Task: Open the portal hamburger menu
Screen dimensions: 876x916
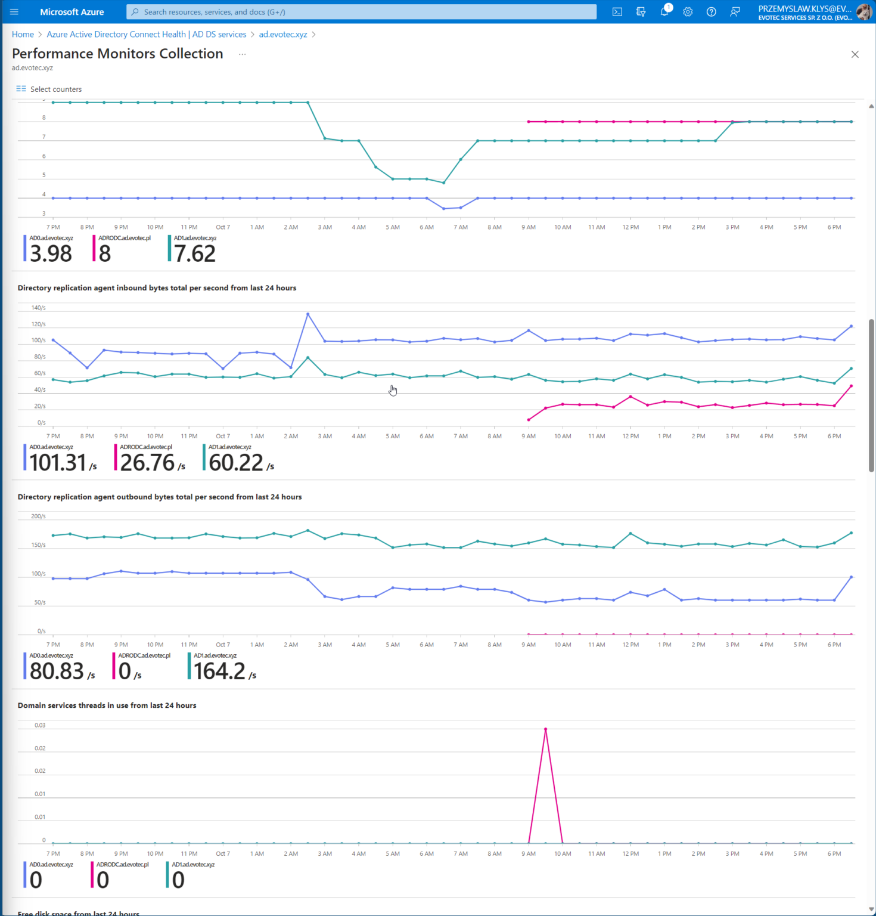Action: (x=14, y=11)
